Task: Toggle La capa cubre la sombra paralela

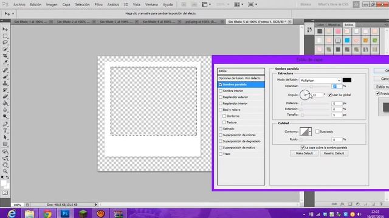Action: click(x=303, y=148)
